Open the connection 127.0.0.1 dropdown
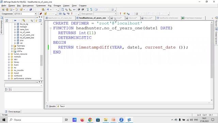Viewport: 218px width, 123px height. pos(35,14)
